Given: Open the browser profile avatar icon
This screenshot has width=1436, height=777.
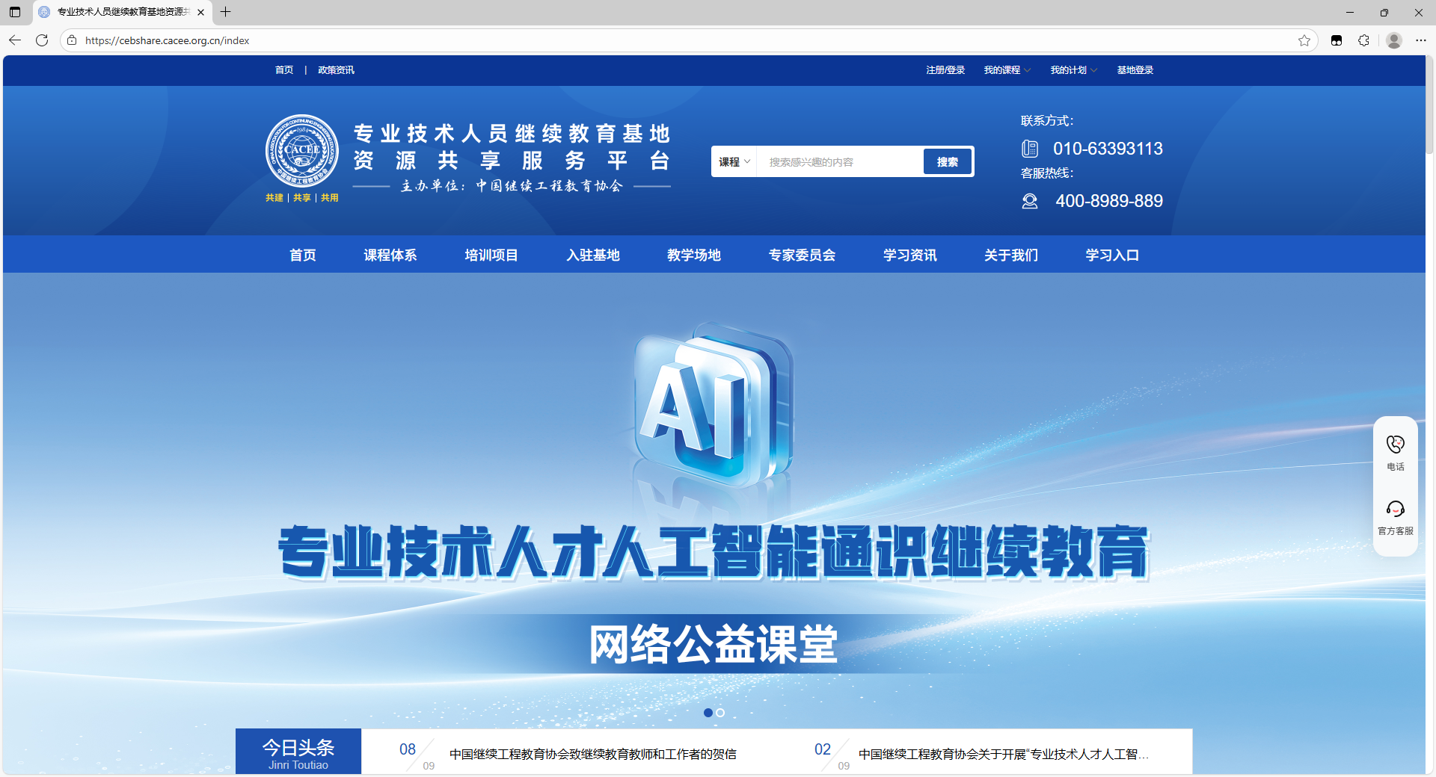Looking at the screenshot, I should [1393, 40].
